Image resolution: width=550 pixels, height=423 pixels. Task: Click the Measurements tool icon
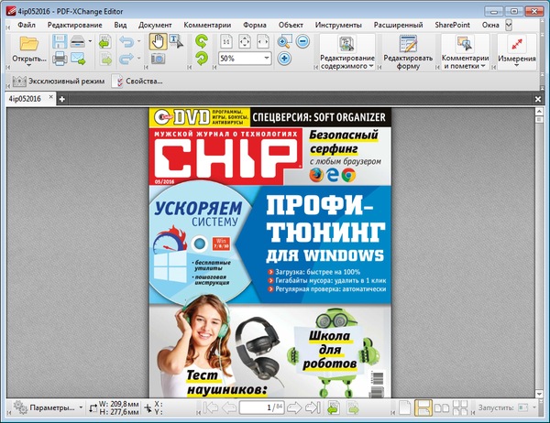[x=517, y=44]
